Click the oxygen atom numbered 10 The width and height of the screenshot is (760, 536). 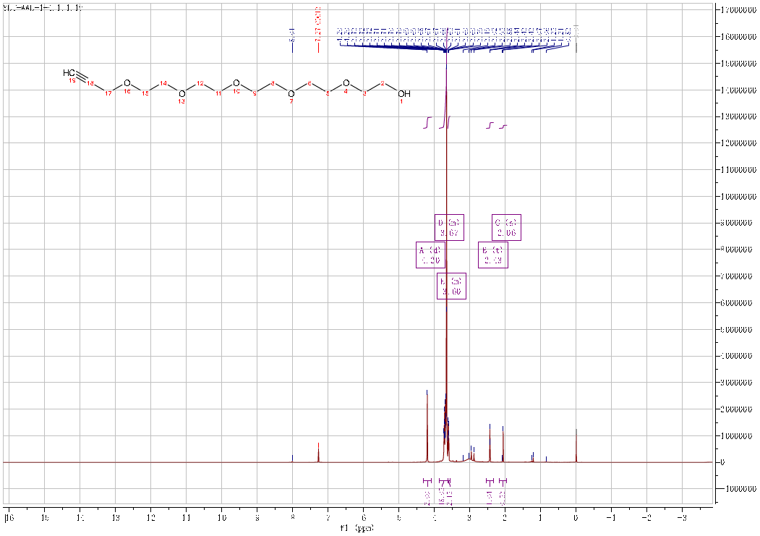pos(236,83)
